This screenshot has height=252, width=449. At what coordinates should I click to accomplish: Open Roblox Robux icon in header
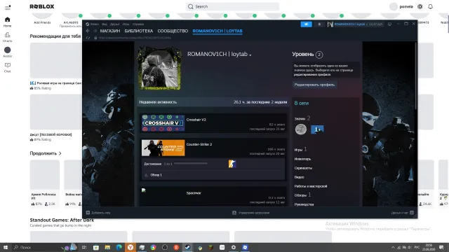pyautogui.click(x=420, y=6)
